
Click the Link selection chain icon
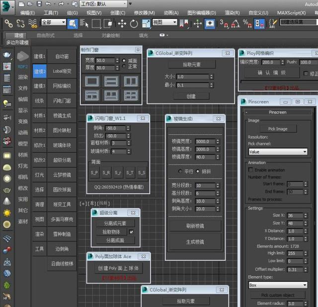[8, 23]
